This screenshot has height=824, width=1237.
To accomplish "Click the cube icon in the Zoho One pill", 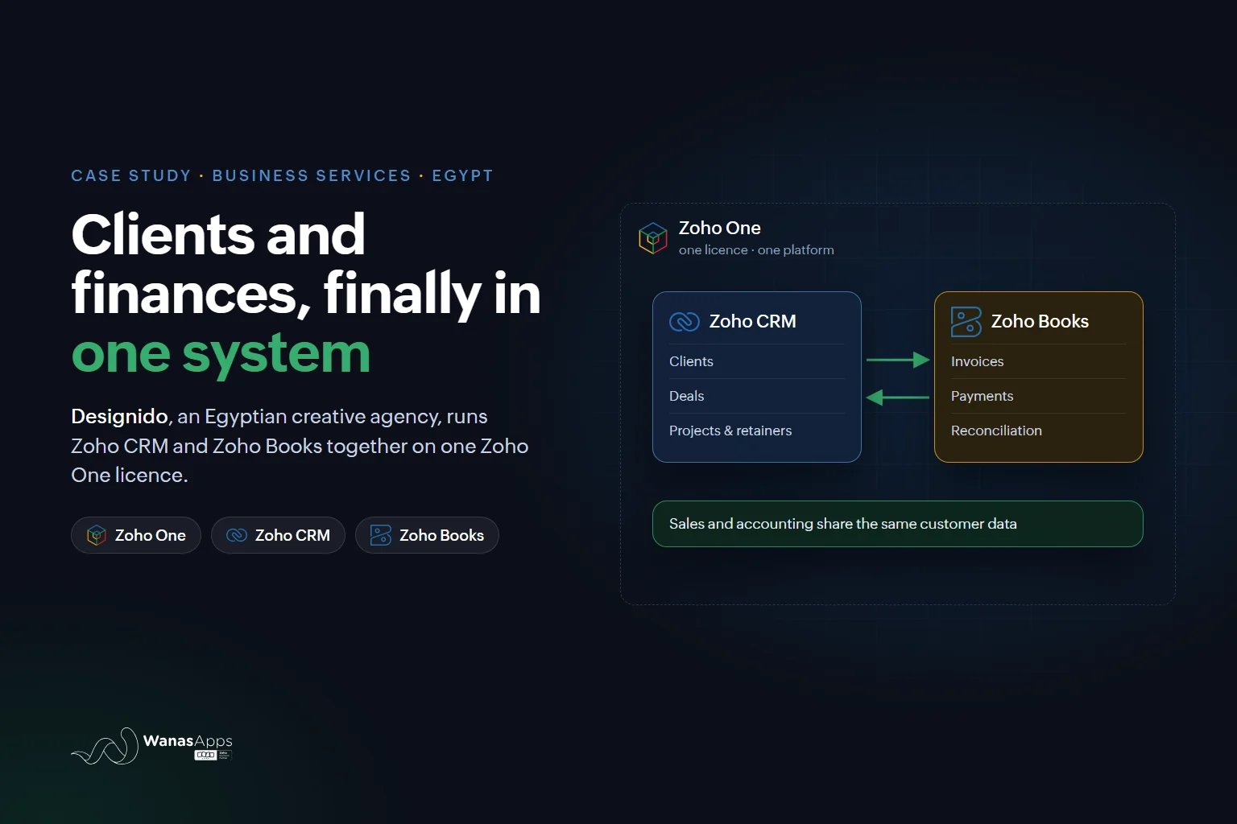I will click(97, 535).
